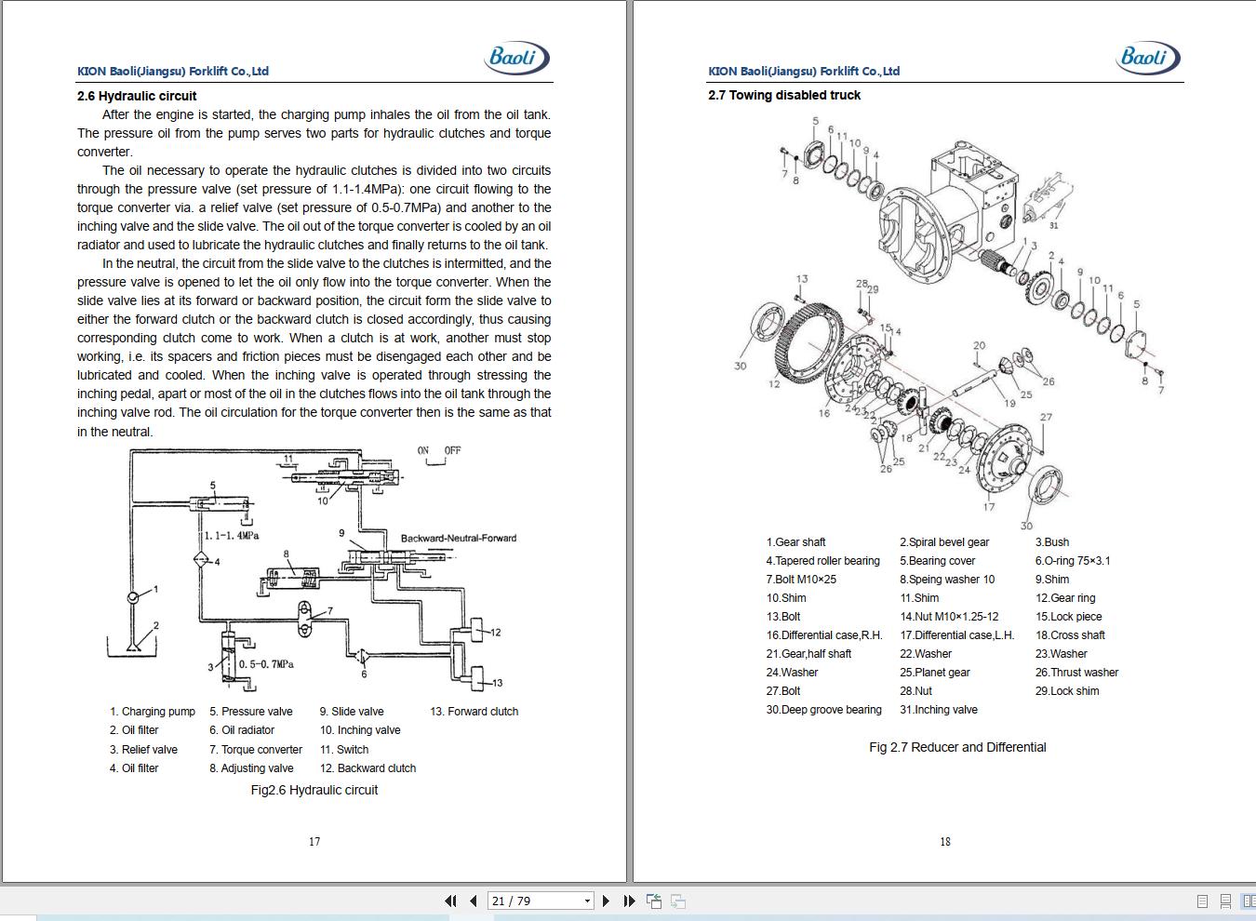Screen dimensions: 1256x921
Task: Click '12.Gear ring' parts entry
Action: coord(1065,598)
